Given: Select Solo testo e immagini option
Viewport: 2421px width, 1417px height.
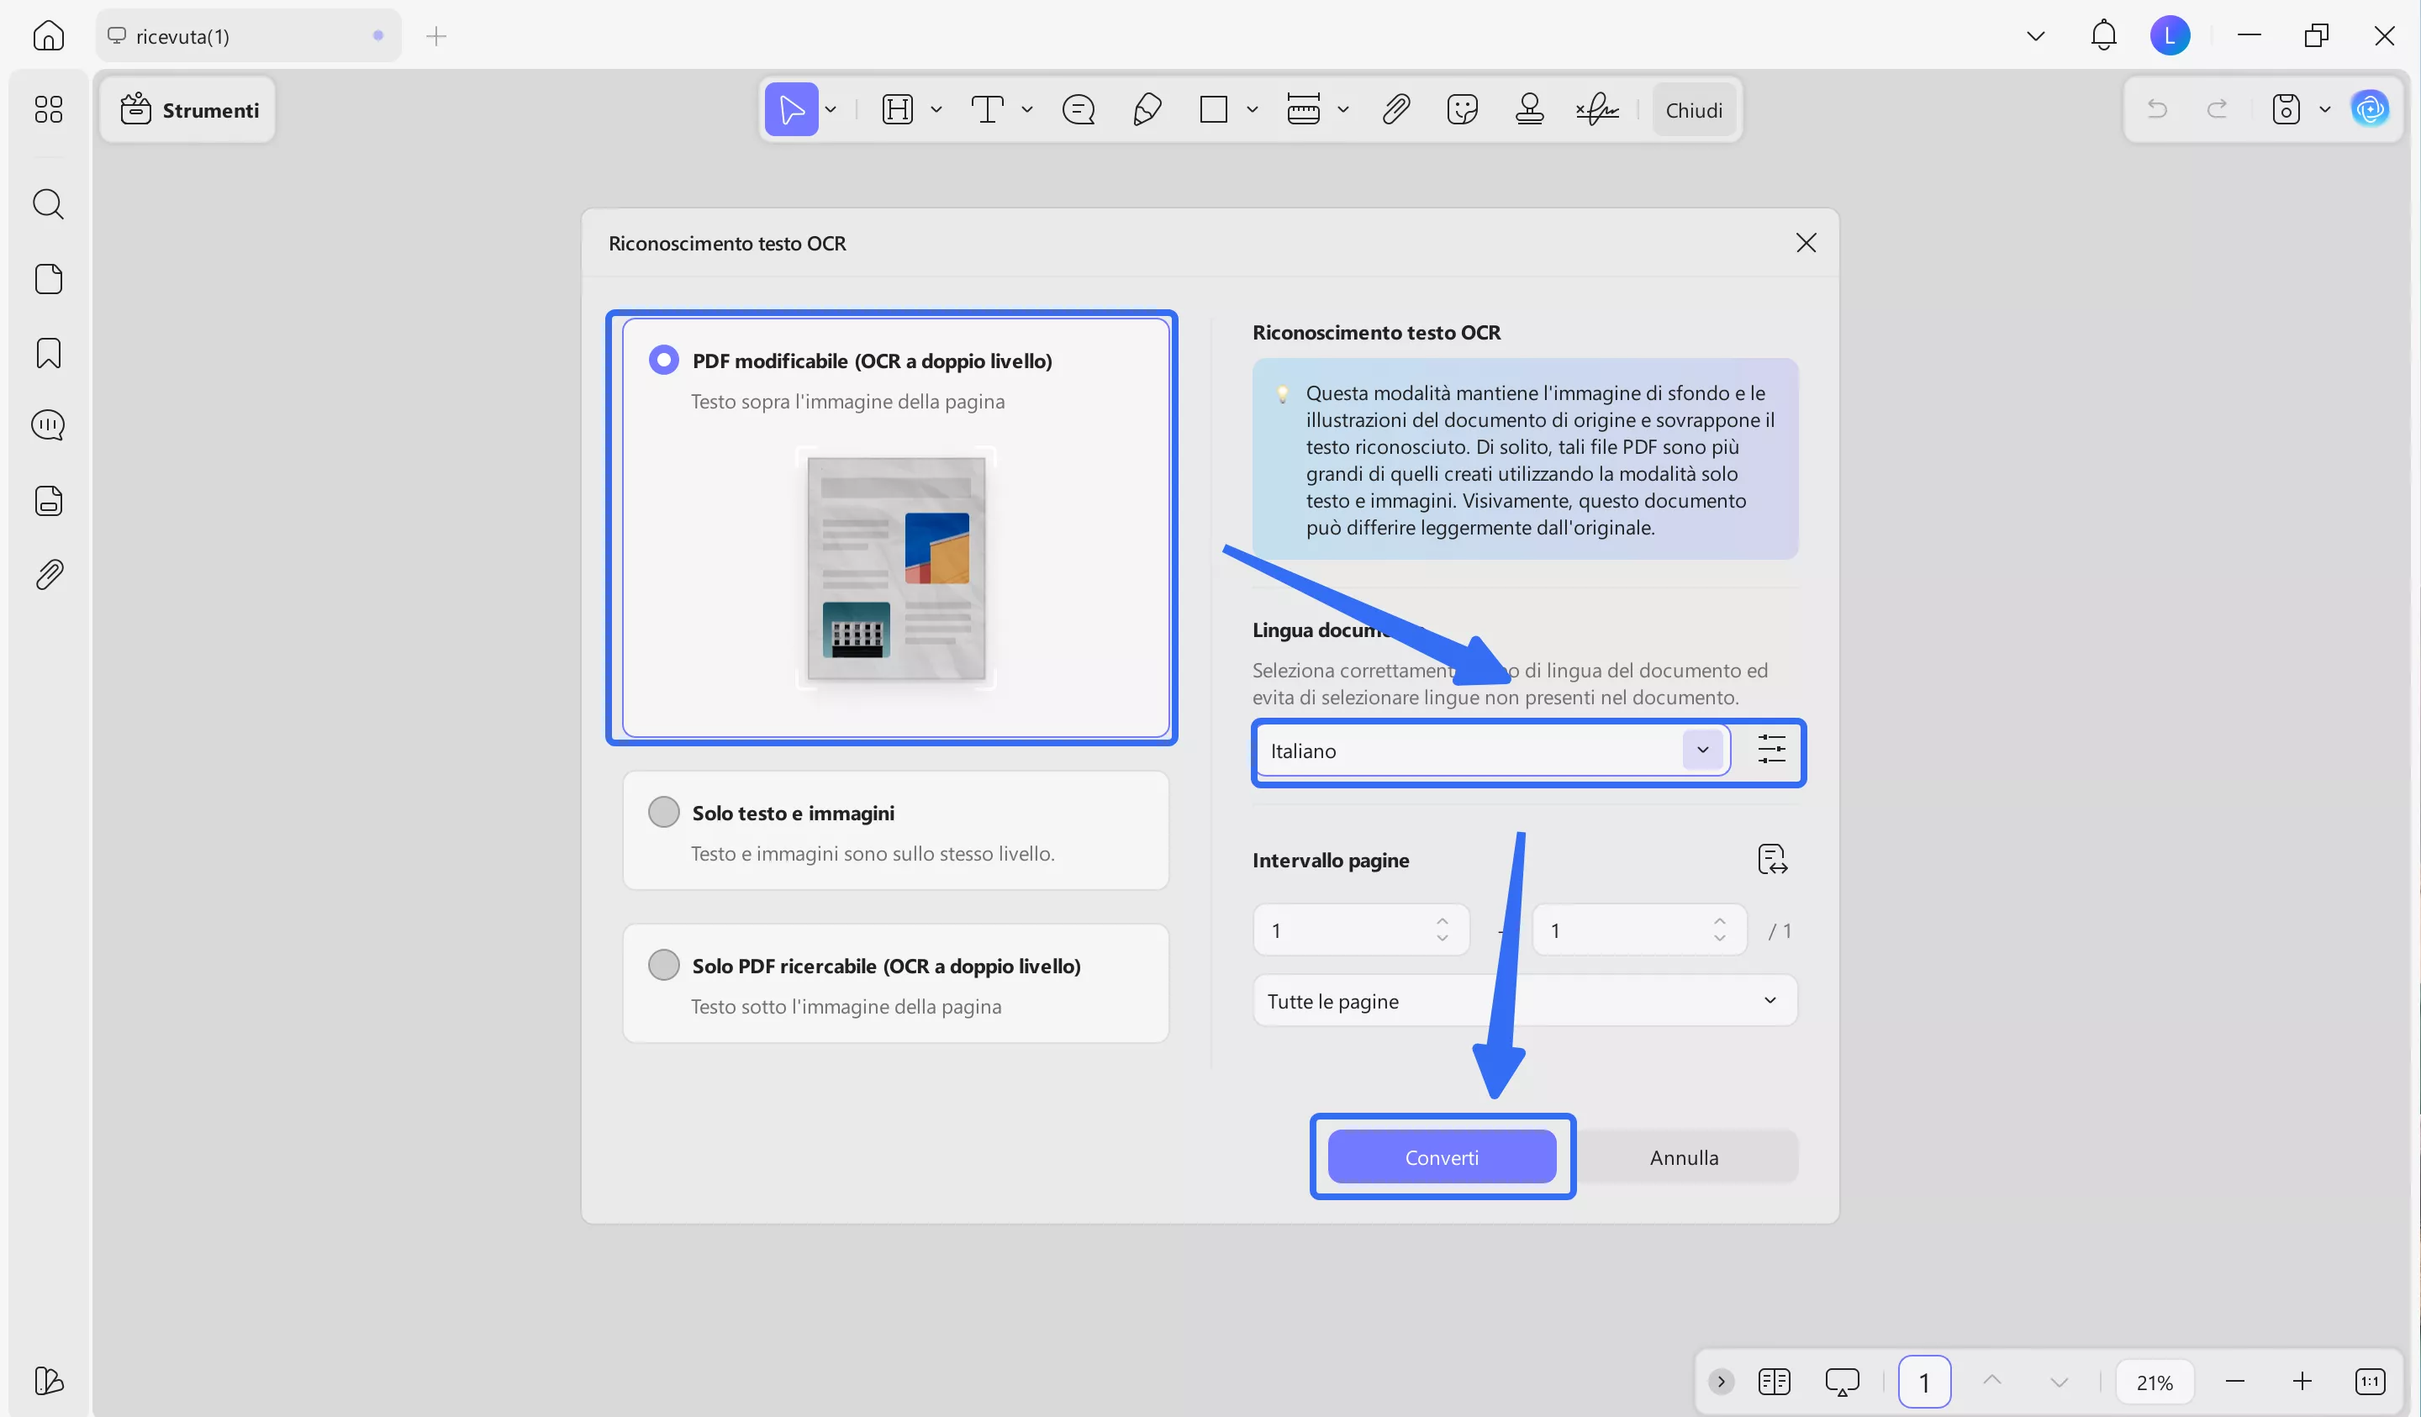Looking at the screenshot, I should pos(664,812).
